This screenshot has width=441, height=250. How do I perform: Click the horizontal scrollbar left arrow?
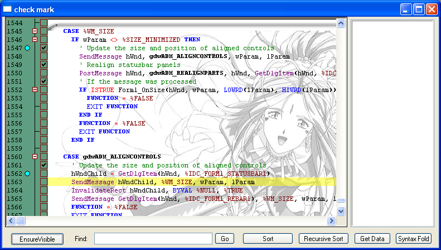[x=11, y=221]
